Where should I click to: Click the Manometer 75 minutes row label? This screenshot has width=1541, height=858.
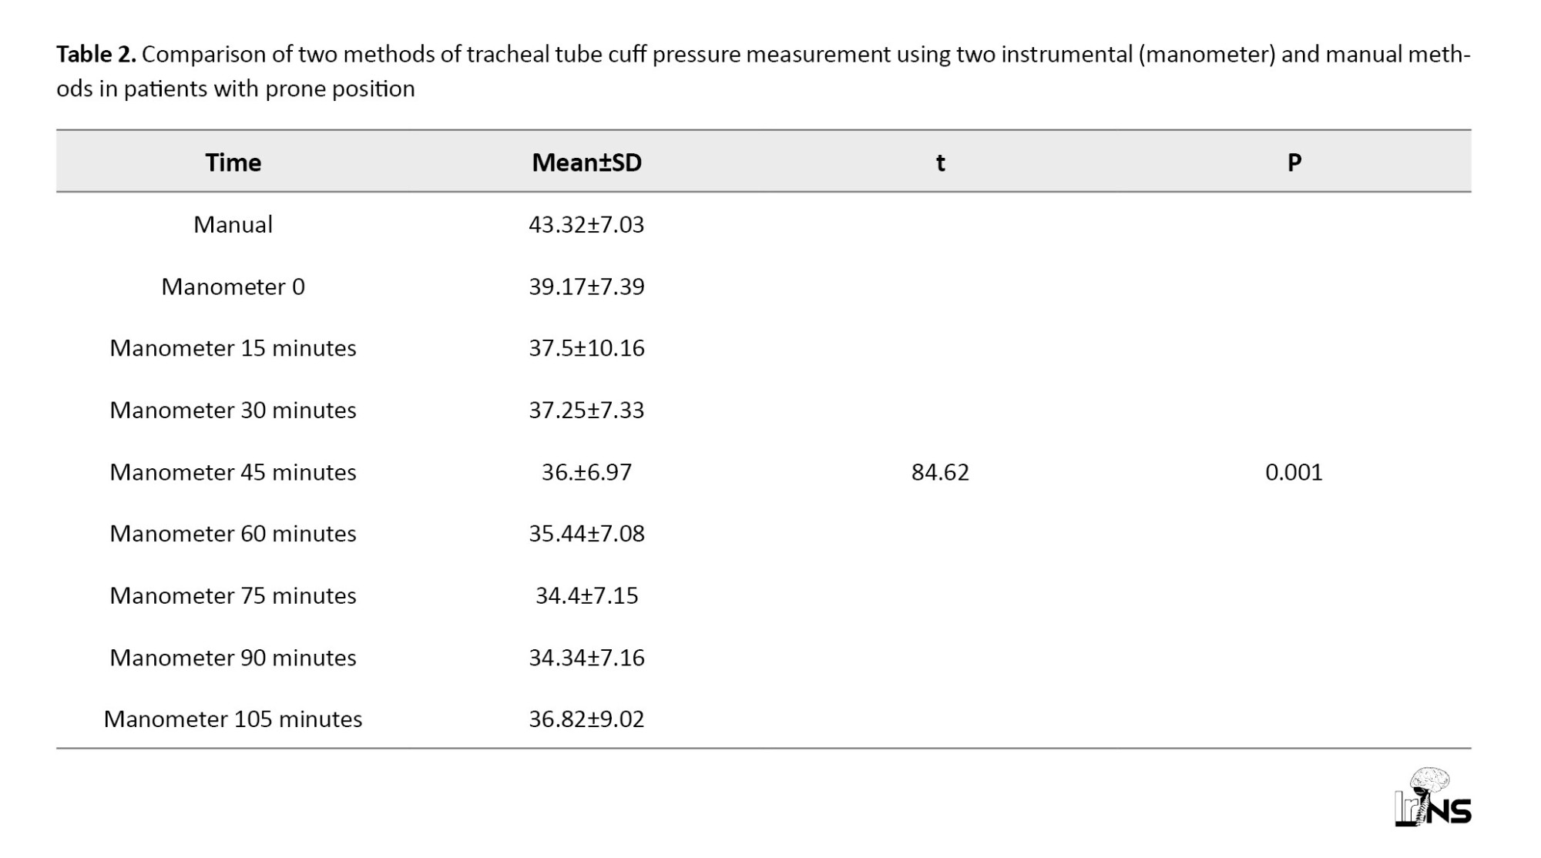coord(233,595)
